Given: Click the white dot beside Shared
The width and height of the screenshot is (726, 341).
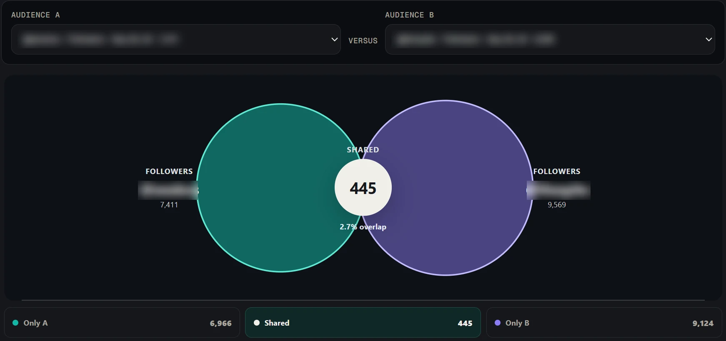Looking at the screenshot, I should [x=257, y=323].
